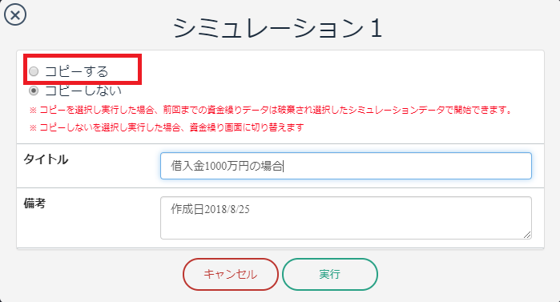Viewport: 560px width, 302px height.
Task: Focus the タイトル input field
Action: (x=346, y=166)
